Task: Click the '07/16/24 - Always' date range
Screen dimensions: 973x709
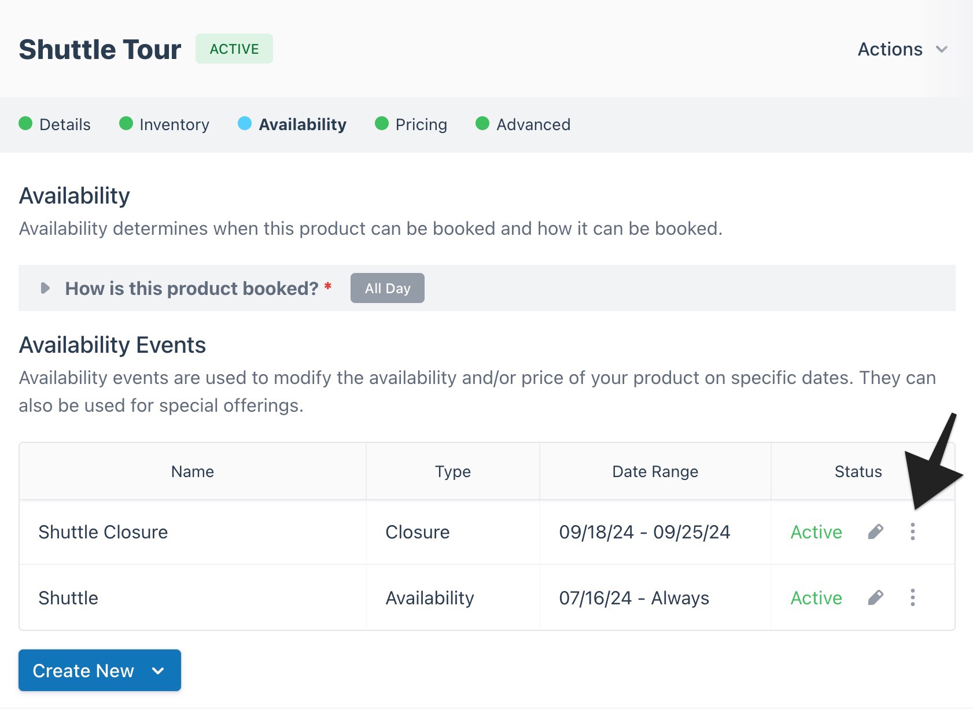Action: (x=634, y=598)
